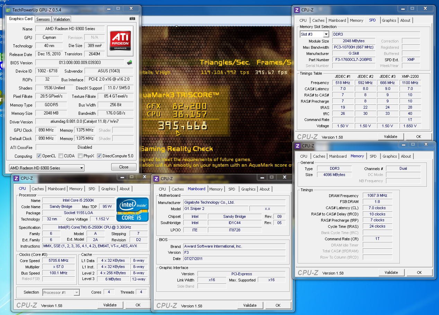Click OK in the CPU-Z CPU window

[138, 305]
